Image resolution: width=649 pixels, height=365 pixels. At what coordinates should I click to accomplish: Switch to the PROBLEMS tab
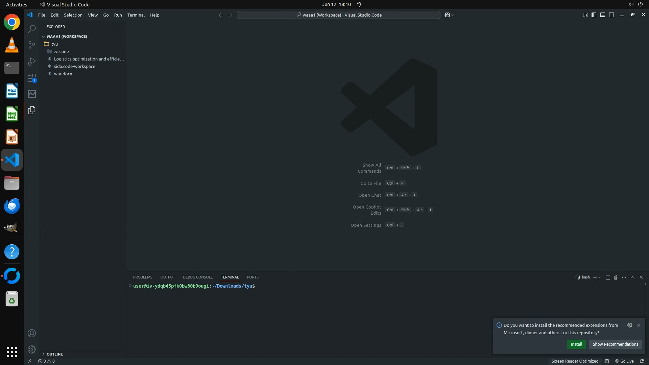[x=143, y=277]
